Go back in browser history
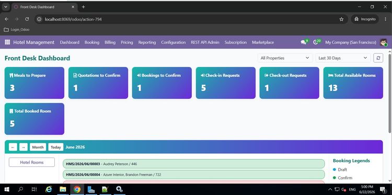The image size is (392, 195). click(6, 19)
